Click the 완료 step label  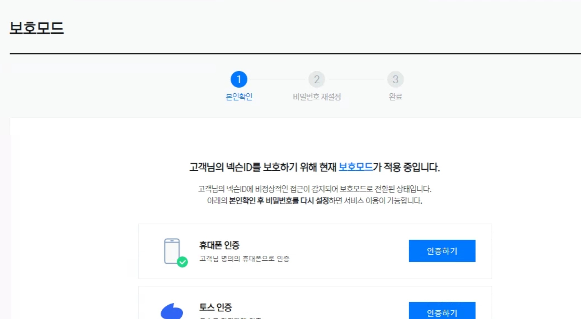[395, 97]
